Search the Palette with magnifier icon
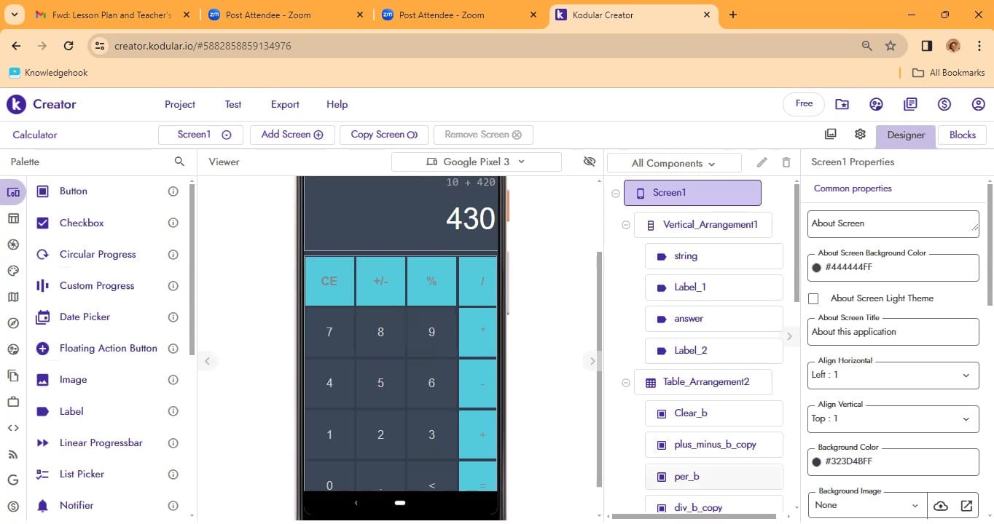 179,162
